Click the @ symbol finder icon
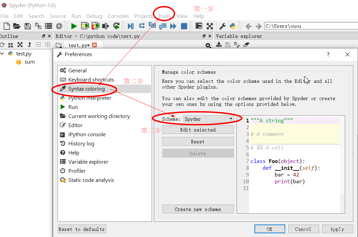 59,26
